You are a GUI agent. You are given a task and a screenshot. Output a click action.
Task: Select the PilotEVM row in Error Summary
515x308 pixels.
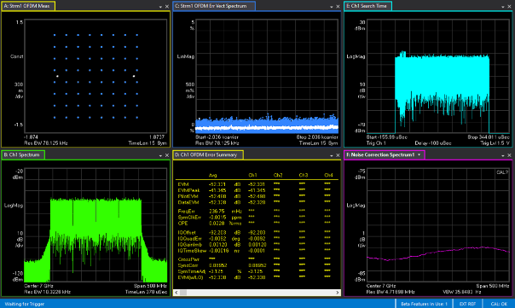(x=257, y=196)
